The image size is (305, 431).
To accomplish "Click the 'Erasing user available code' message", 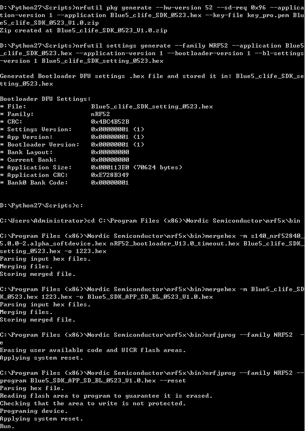I will [93, 350].
